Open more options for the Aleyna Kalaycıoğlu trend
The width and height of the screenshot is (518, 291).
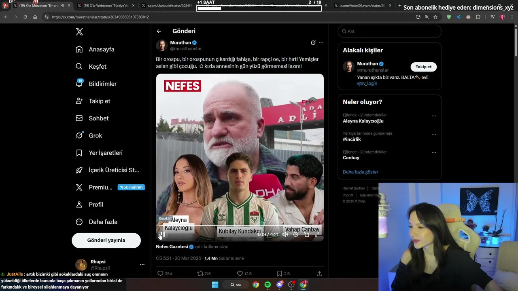tap(434, 116)
